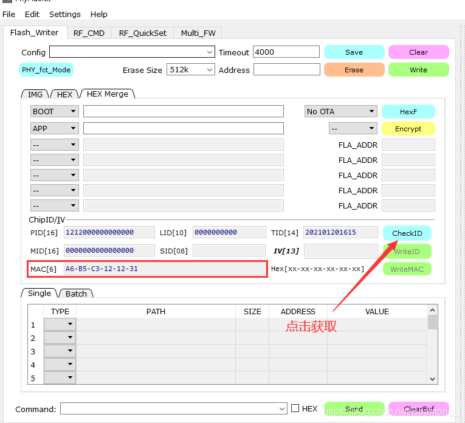The width and height of the screenshot is (465, 423).
Task: Click the first FLA_ADDR field
Action: pyautogui.click(x=408, y=145)
